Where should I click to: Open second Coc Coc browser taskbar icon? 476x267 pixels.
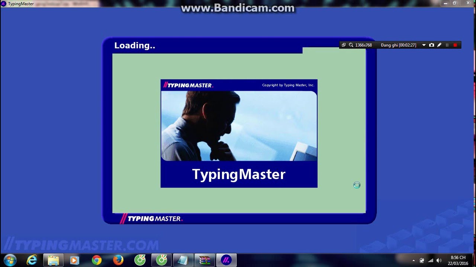[x=162, y=260]
